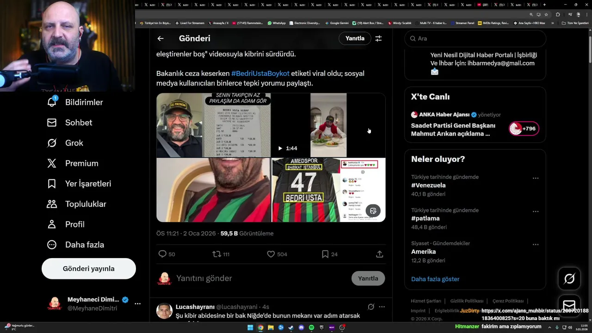This screenshot has height=333, width=592.
Task: Open Sohbet messages
Action: click(x=70, y=123)
